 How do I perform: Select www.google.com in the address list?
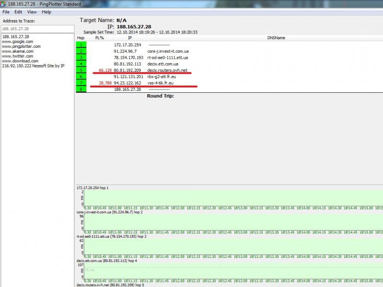tap(18, 42)
